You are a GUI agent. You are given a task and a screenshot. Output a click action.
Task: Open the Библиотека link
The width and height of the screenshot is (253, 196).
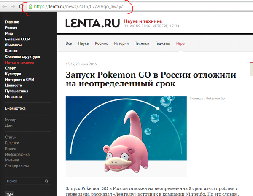(x=15, y=108)
